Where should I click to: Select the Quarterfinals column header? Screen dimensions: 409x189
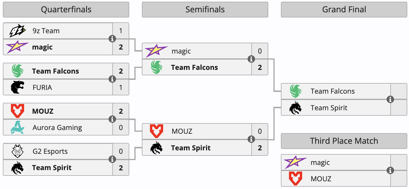(66, 9)
